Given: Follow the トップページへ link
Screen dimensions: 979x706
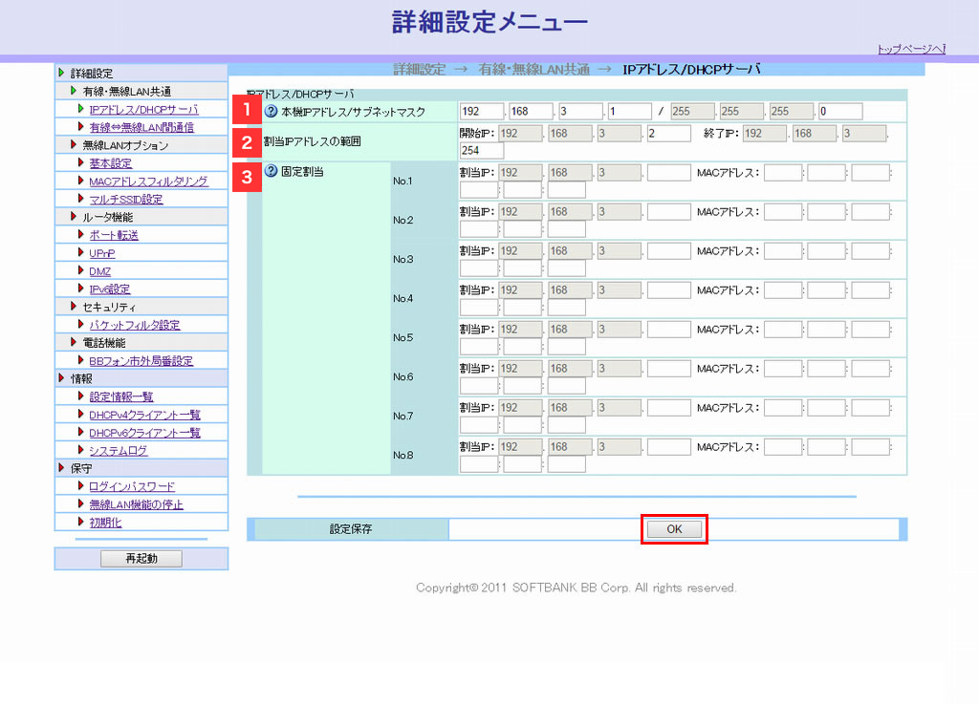Looking at the screenshot, I should click(911, 49).
